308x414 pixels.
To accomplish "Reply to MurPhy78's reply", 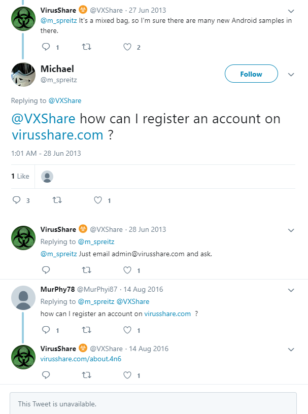I will 46,330.
